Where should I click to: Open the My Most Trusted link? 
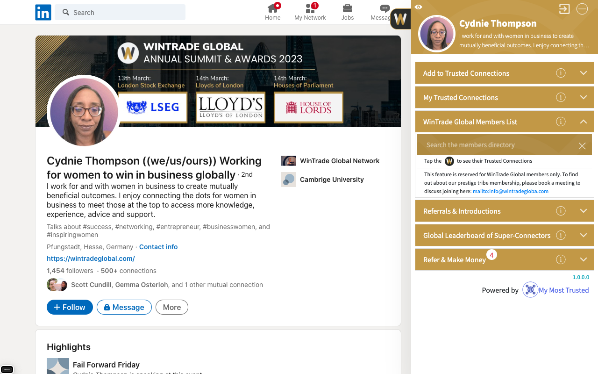563,290
